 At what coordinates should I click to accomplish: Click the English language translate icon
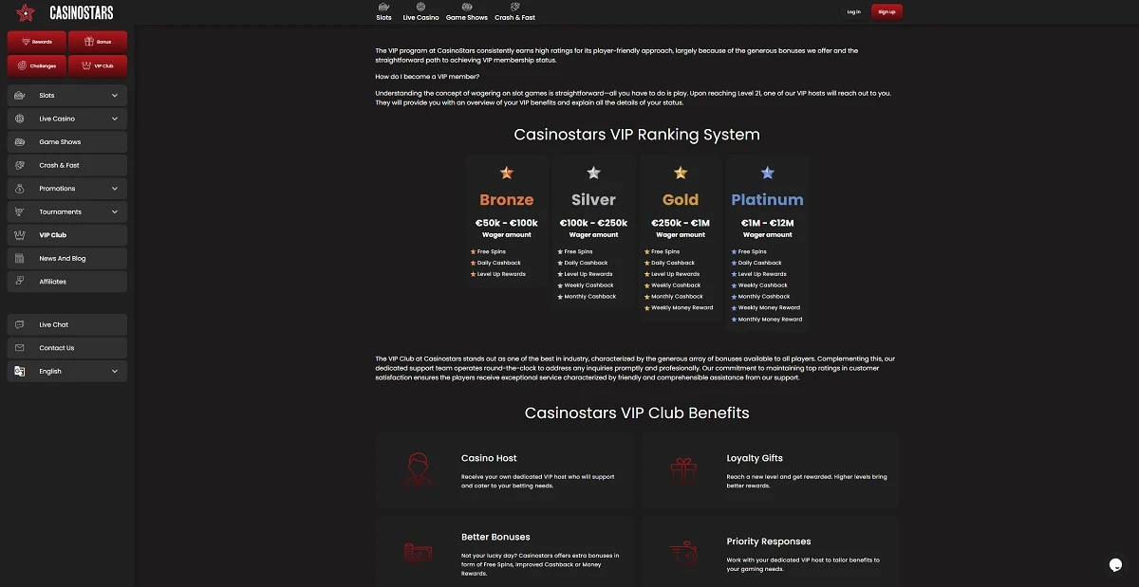pos(20,372)
